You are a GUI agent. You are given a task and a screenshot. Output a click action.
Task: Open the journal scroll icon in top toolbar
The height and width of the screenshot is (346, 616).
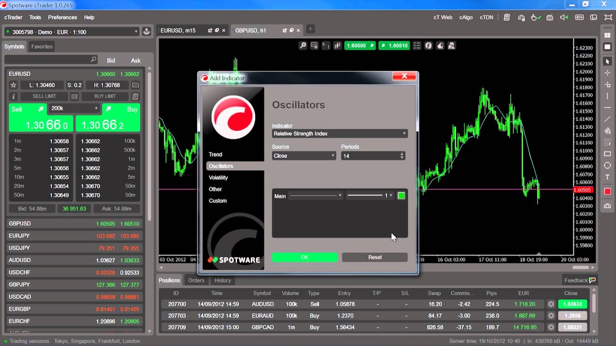click(507, 17)
